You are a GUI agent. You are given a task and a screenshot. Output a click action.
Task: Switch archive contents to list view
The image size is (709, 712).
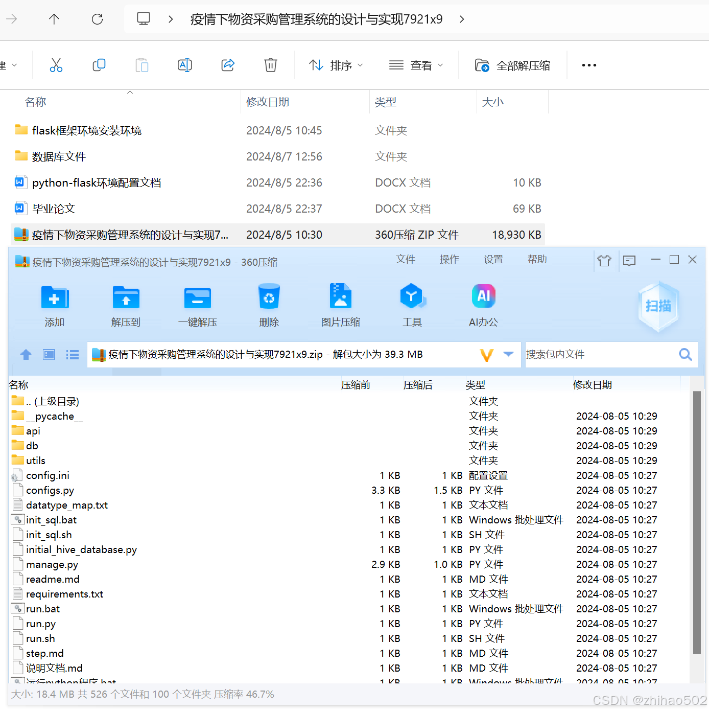point(72,354)
